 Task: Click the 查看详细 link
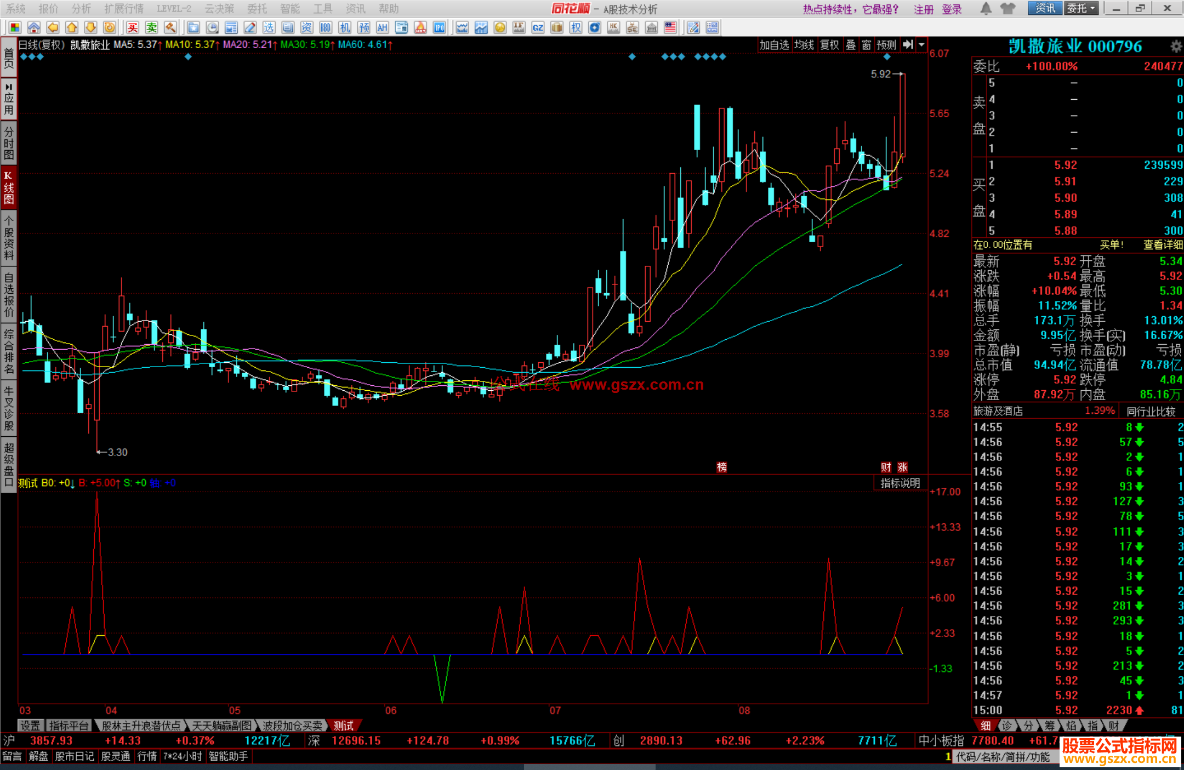pyautogui.click(x=1162, y=245)
